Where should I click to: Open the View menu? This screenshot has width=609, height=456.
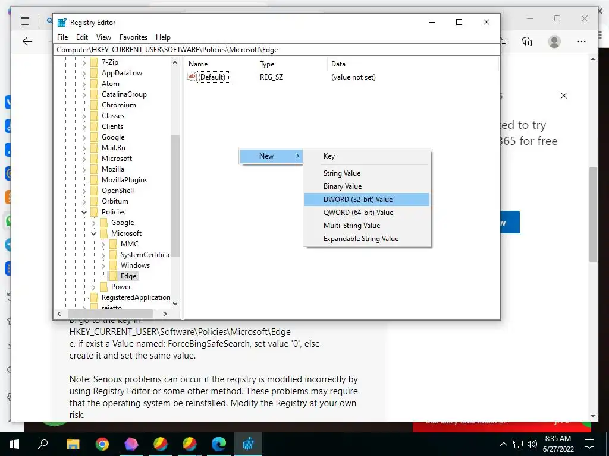(103, 37)
